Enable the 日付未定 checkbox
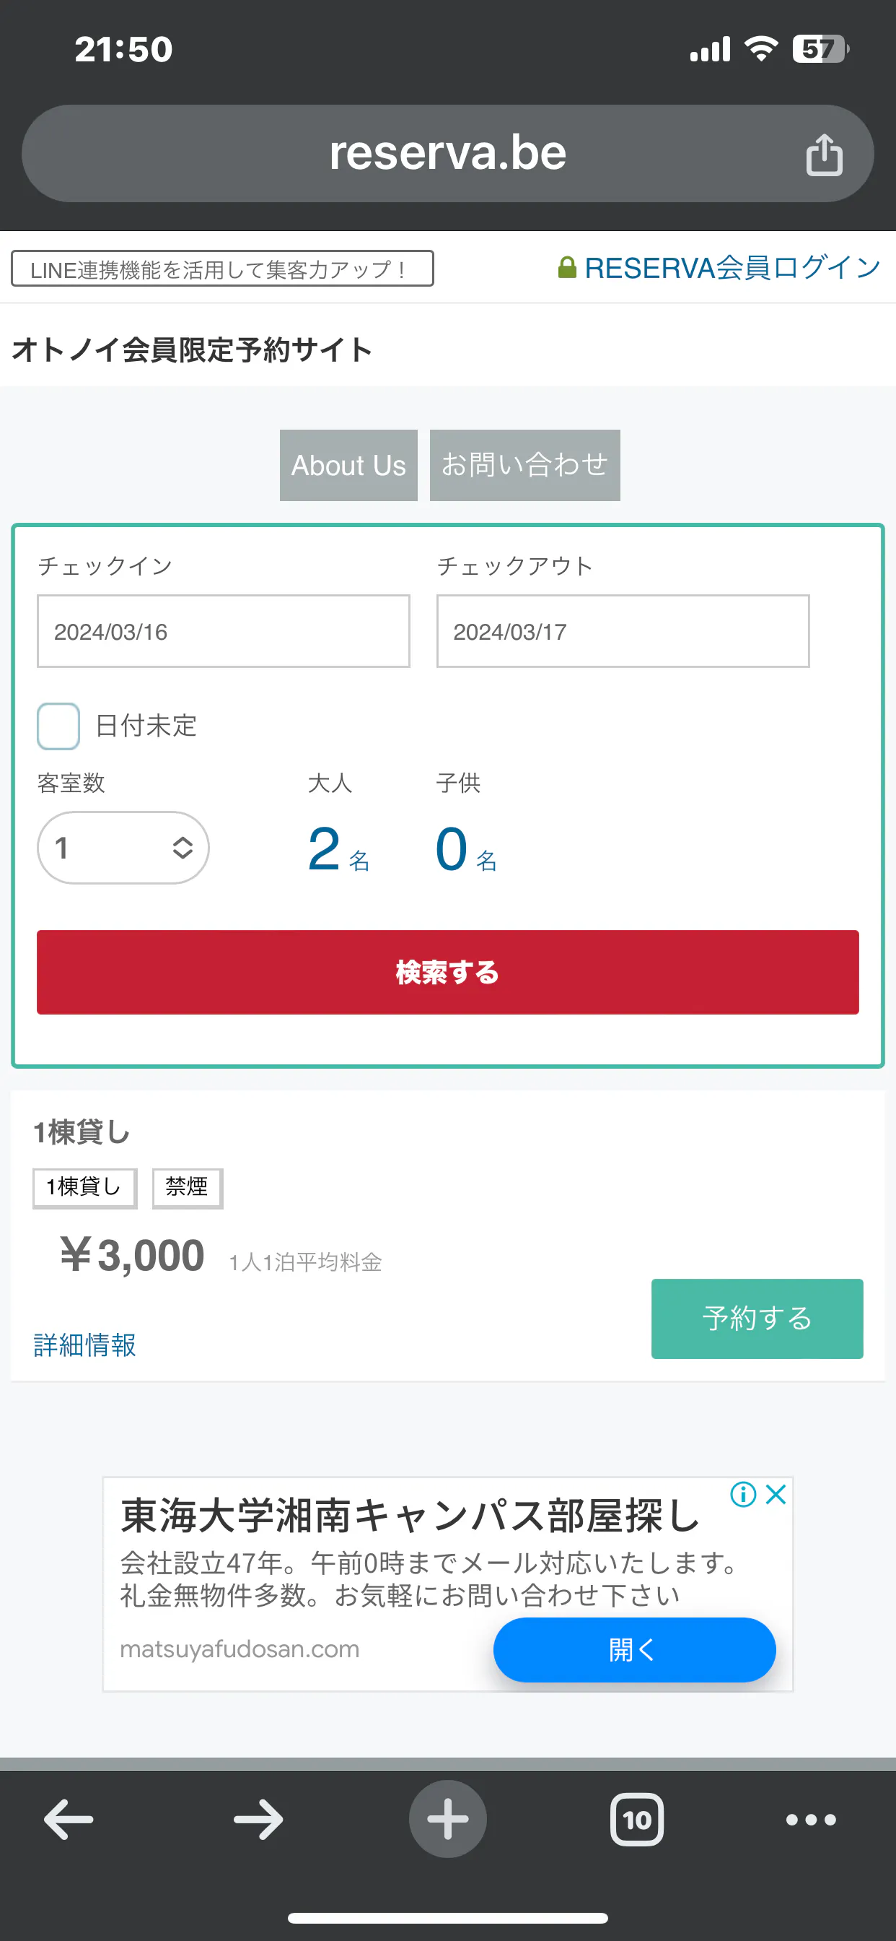This screenshot has height=1941, width=896. coord(58,726)
